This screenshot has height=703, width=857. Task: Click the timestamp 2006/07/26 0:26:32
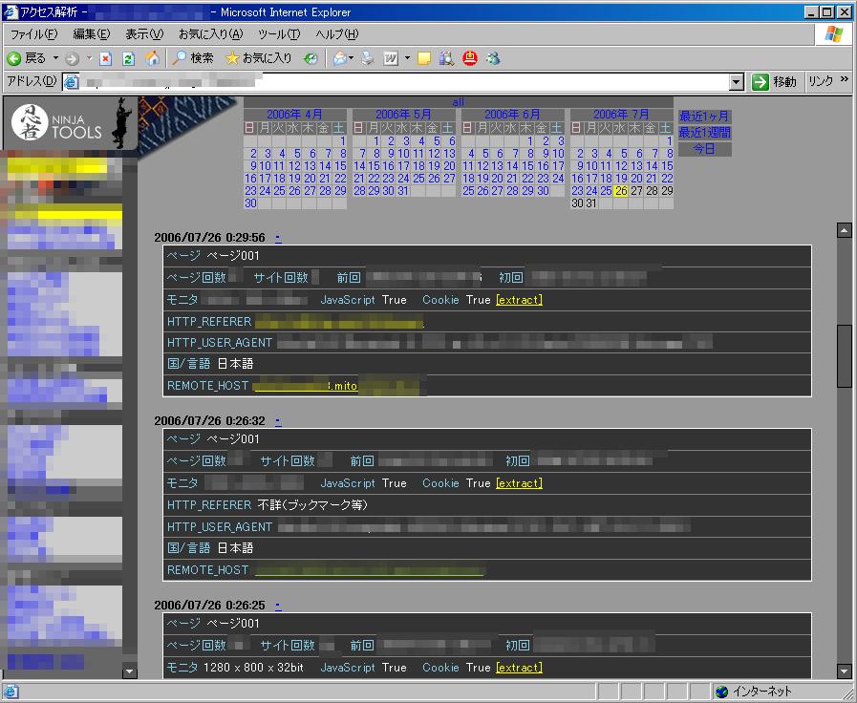click(209, 421)
